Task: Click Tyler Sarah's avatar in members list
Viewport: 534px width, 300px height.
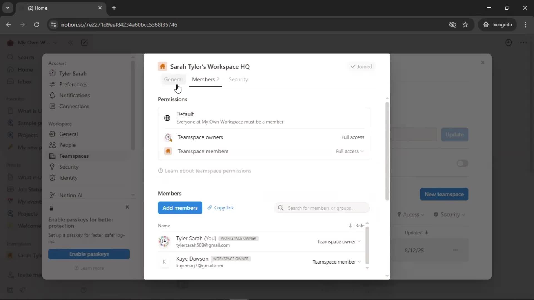Action: (x=164, y=241)
